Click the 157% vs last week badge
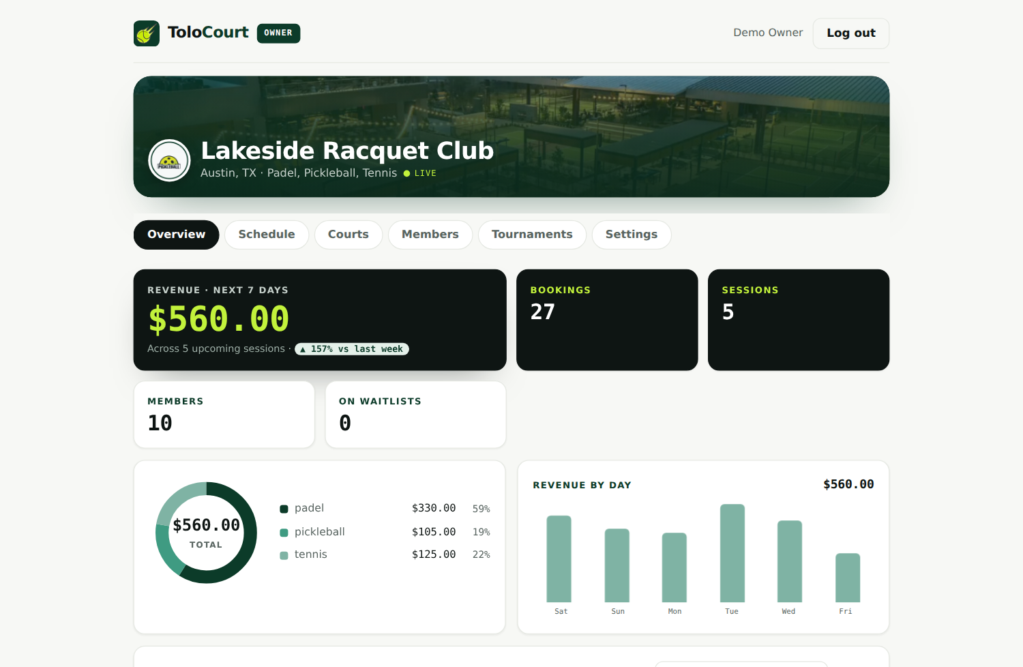Image resolution: width=1023 pixels, height=667 pixels. [x=352, y=349]
